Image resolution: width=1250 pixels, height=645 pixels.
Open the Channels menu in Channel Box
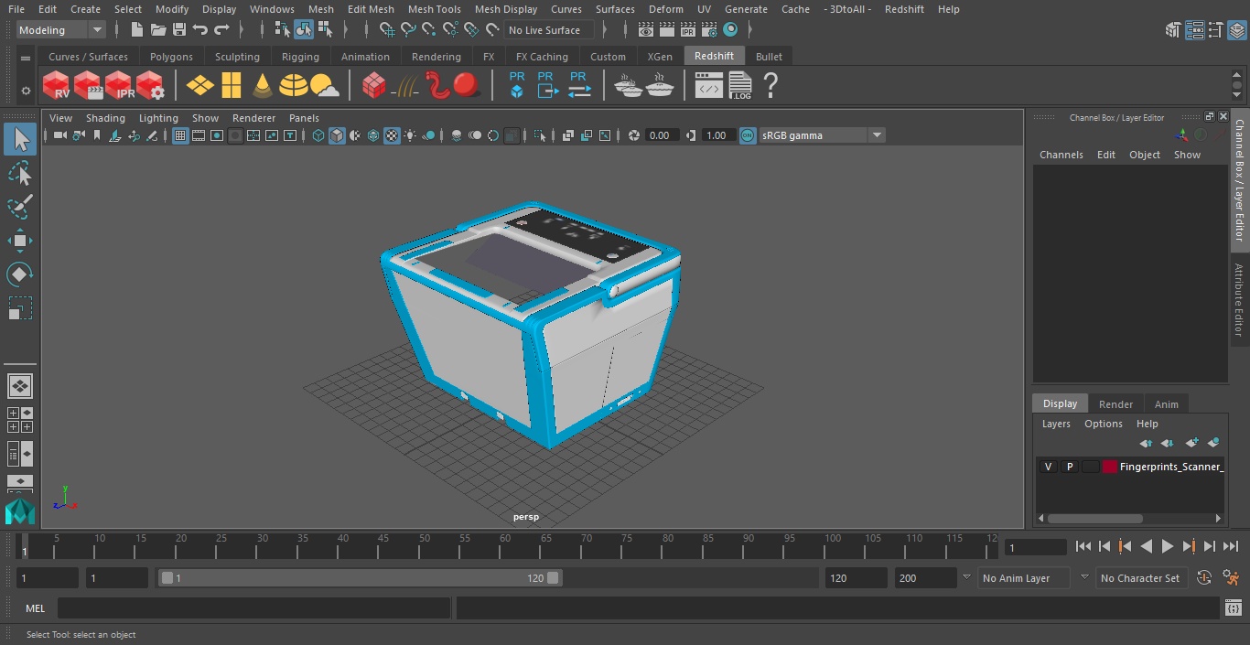tap(1061, 155)
